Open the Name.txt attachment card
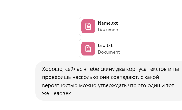 [130, 26]
